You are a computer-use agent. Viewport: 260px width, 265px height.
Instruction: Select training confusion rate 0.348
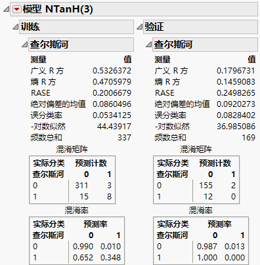click(110, 258)
